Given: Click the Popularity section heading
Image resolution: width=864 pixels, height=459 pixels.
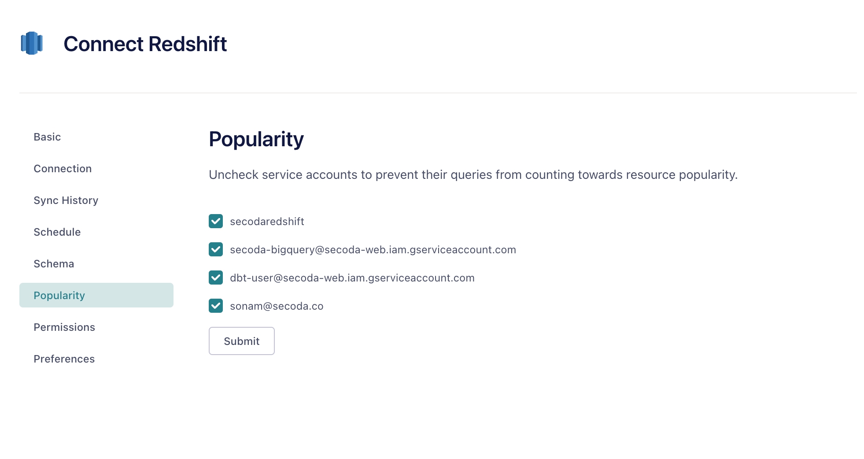Looking at the screenshot, I should click(256, 139).
